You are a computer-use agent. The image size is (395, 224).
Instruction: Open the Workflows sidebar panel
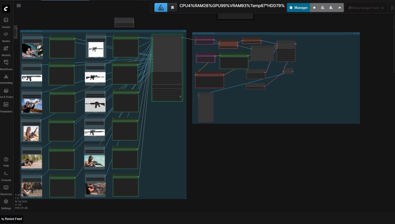click(x=6, y=65)
